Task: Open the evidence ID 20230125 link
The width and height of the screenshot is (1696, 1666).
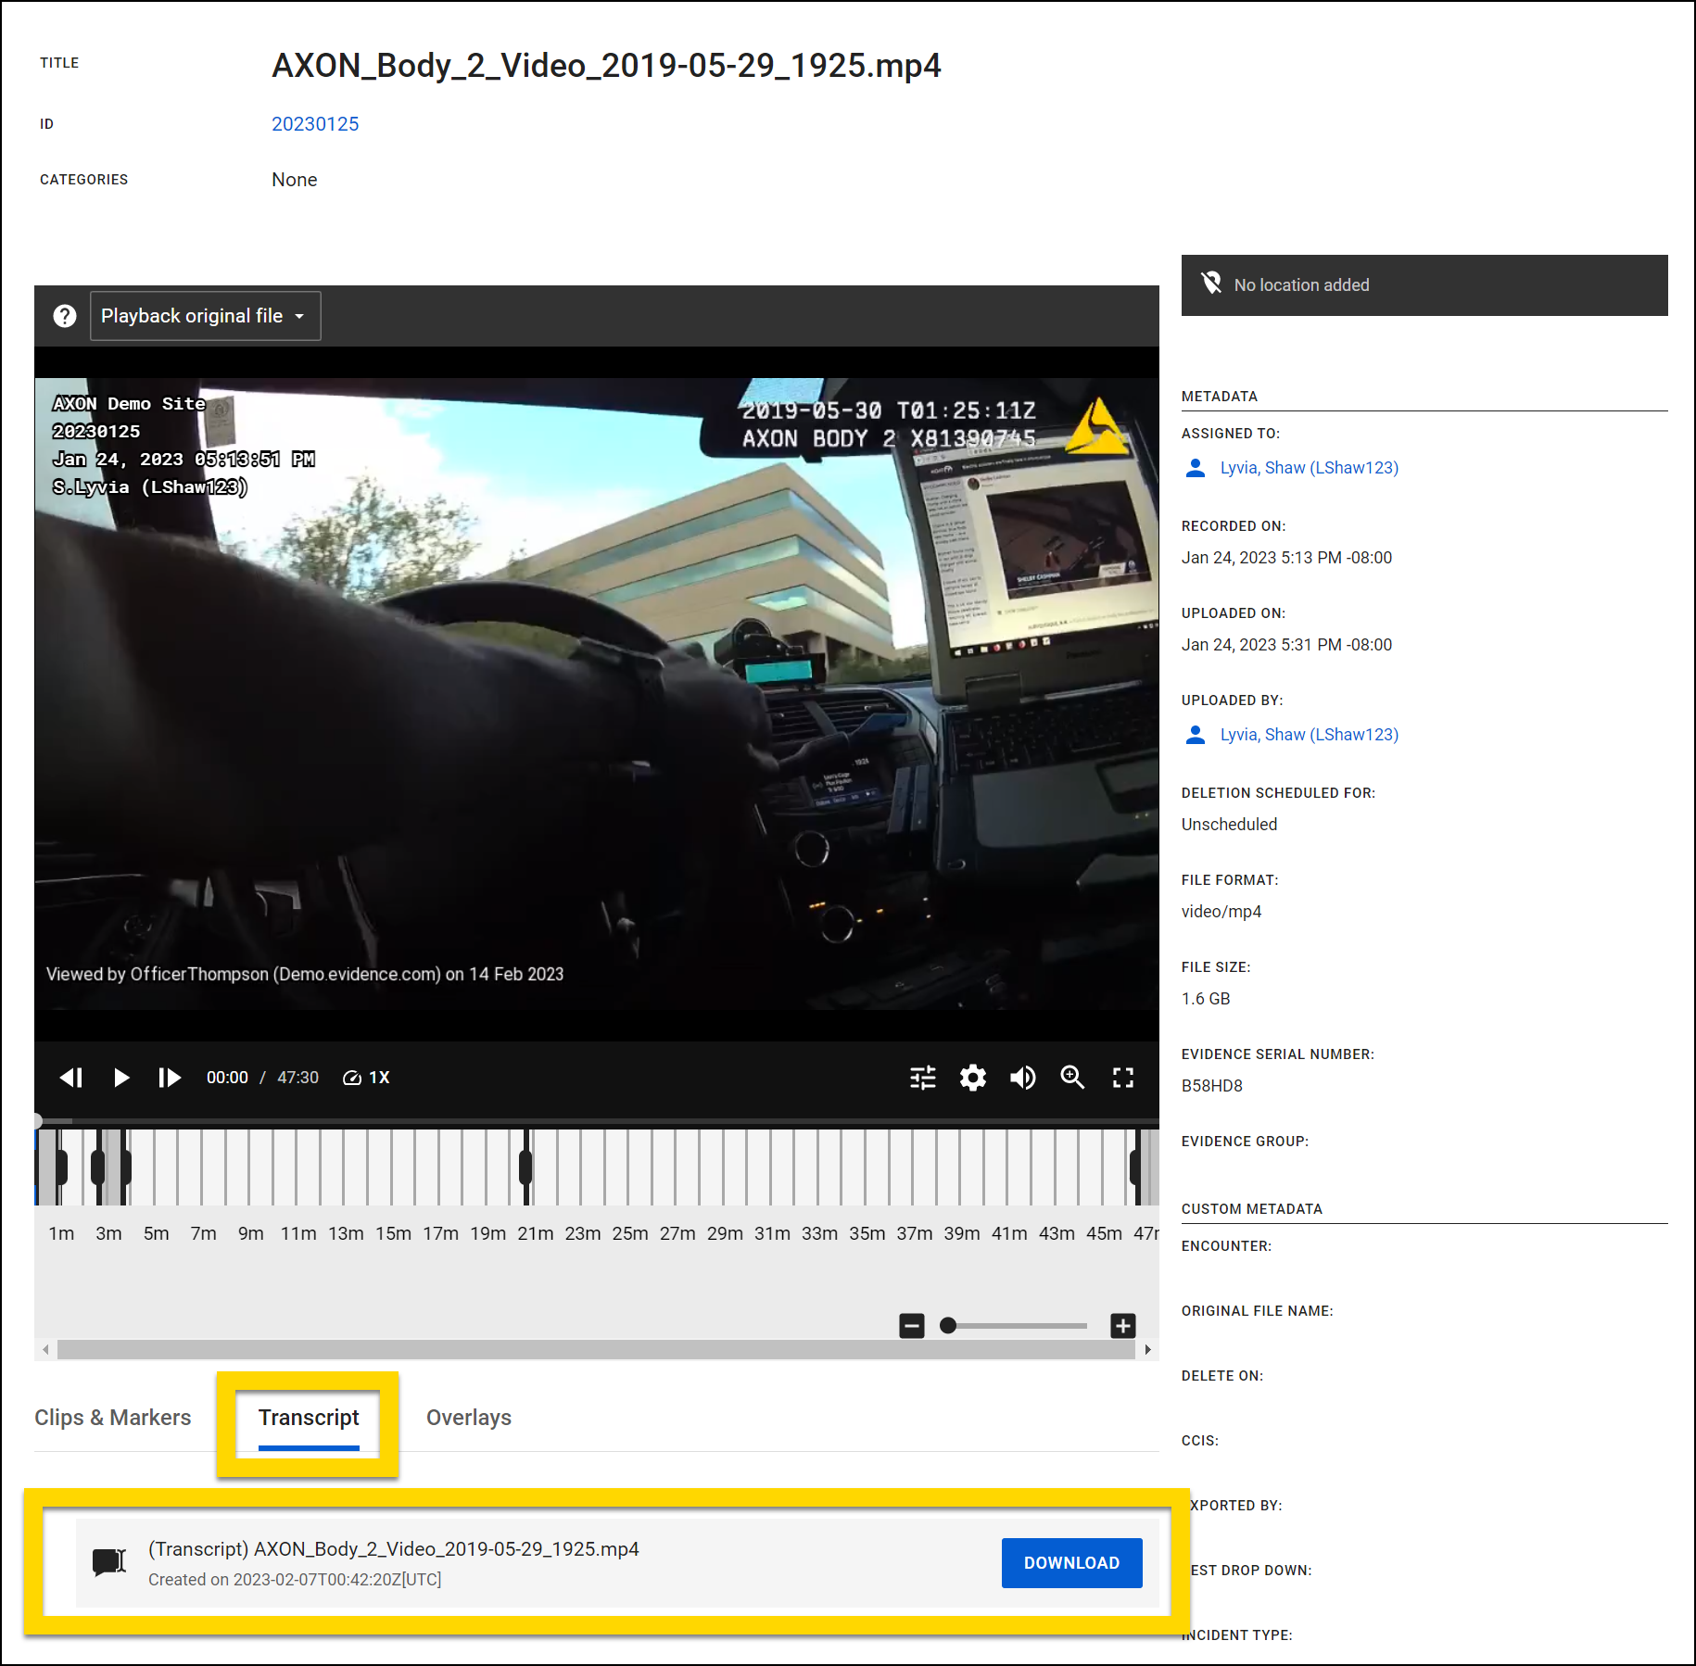Action: point(315,123)
